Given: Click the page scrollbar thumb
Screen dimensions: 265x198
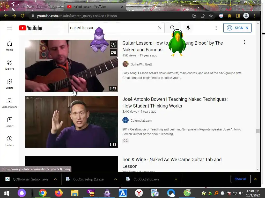Looking at the screenshot, I should pos(258,131).
